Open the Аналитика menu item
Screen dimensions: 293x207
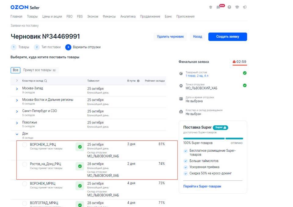pyautogui.click(x=128, y=17)
